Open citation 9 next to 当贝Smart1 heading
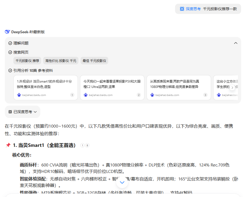The height and width of the screenshot is (197, 243). pos(87,145)
